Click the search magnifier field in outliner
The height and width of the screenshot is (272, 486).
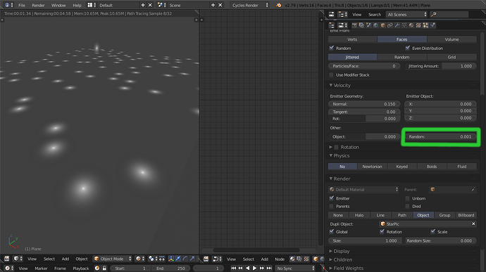449,14
